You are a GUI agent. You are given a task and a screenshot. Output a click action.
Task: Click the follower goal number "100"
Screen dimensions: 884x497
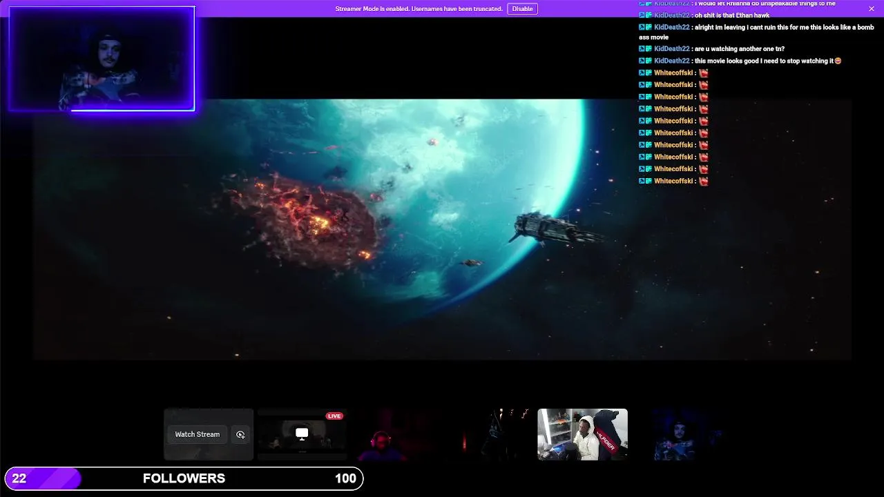coord(345,478)
